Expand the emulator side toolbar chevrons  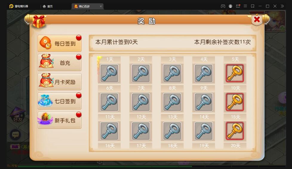click(x=282, y=6)
